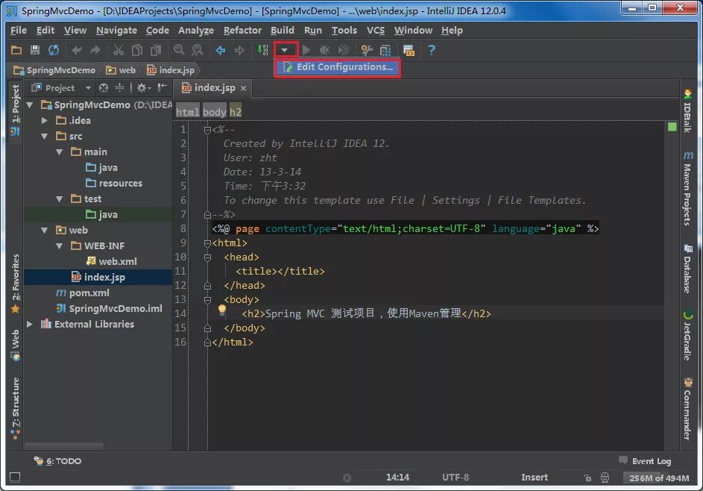Click the Undo arrow in toolbar
703x491 pixels.
[77, 50]
